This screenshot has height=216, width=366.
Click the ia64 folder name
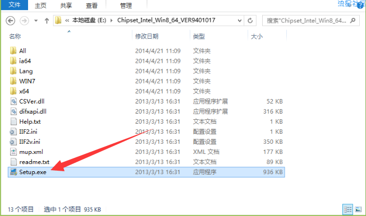(25, 61)
